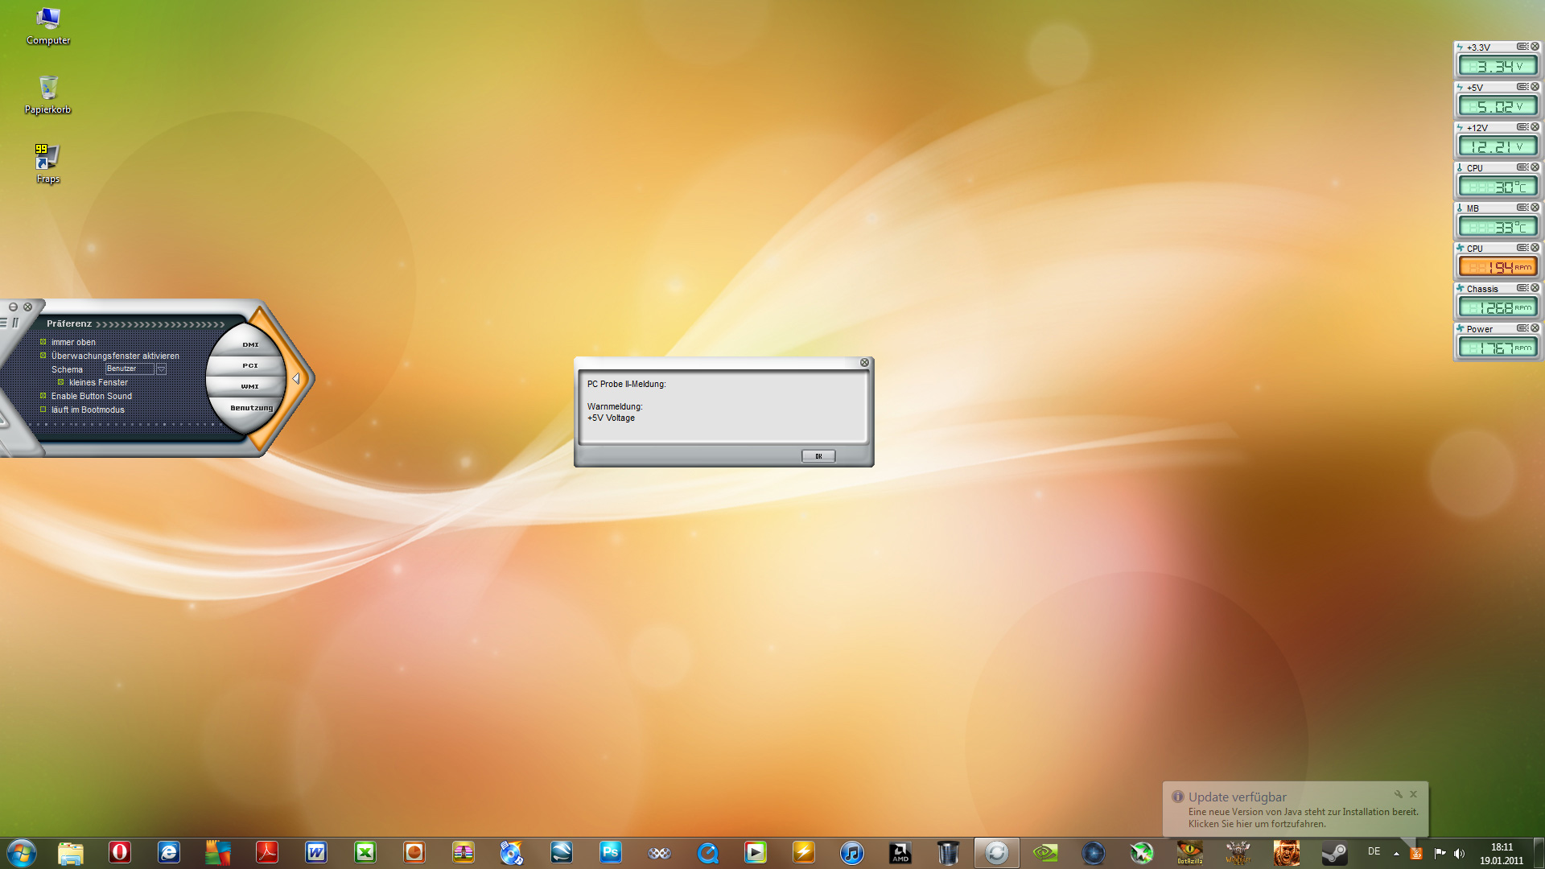Open Steam from the taskbar
Image resolution: width=1545 pixels, height=869 pixels.
coord(1334,852)
